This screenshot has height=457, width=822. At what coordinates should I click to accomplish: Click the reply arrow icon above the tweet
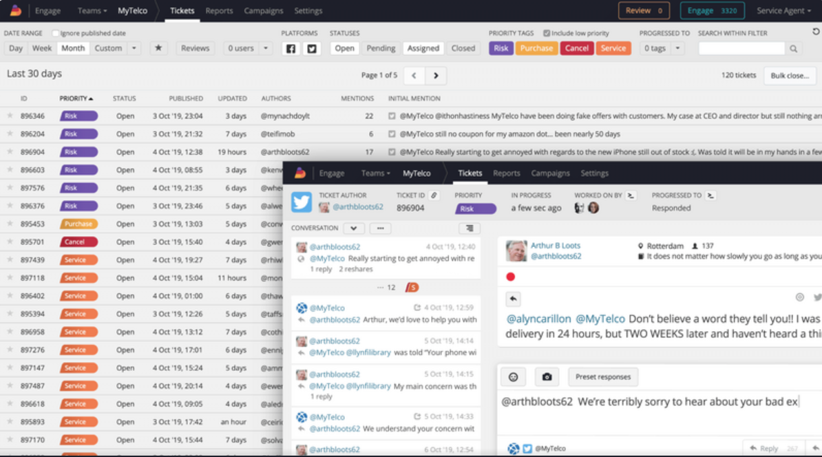pyautogui.click(x=513, y=299)
